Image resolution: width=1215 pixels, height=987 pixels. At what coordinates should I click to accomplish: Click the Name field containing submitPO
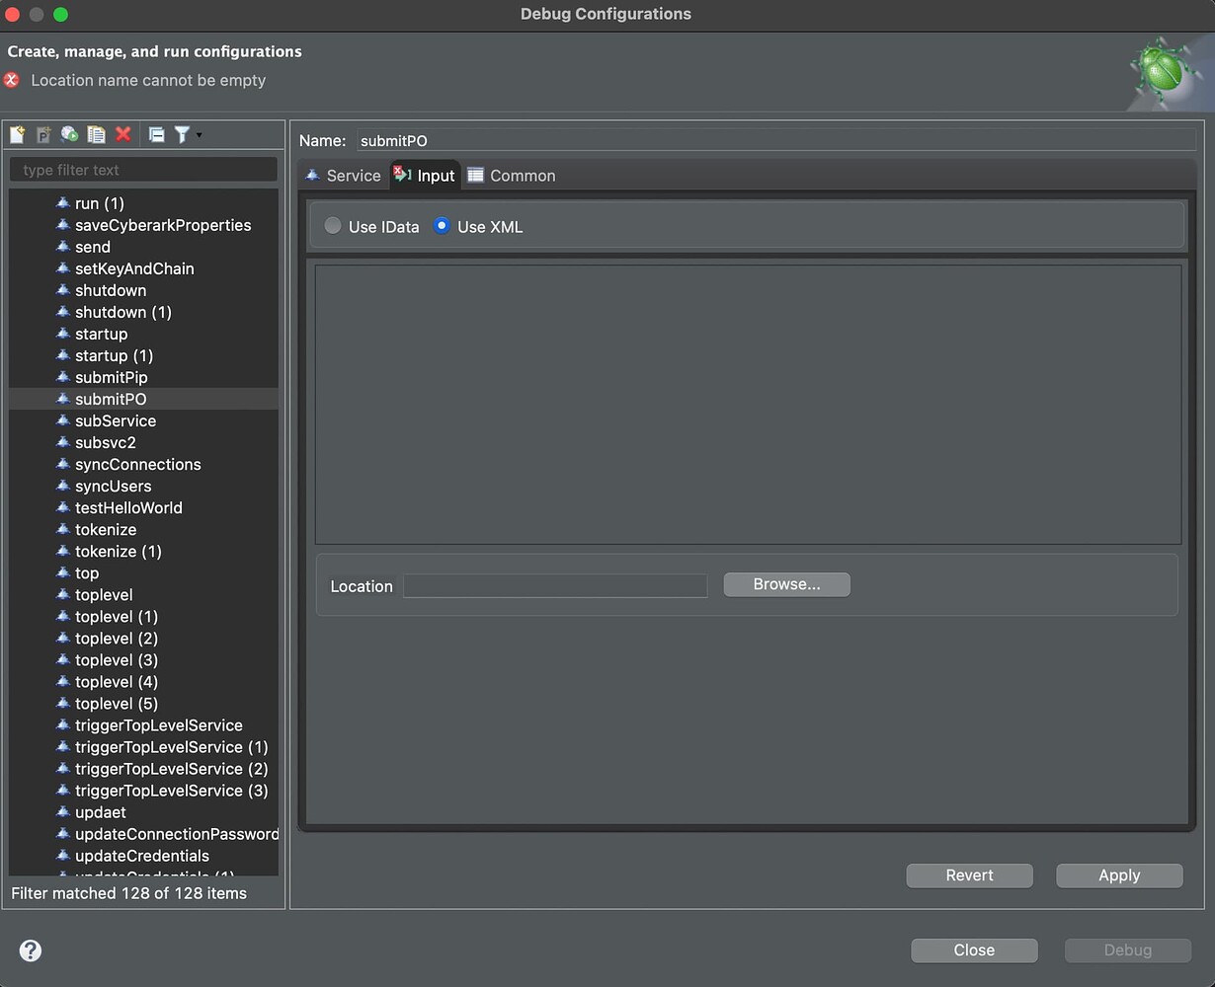[775, 140]
